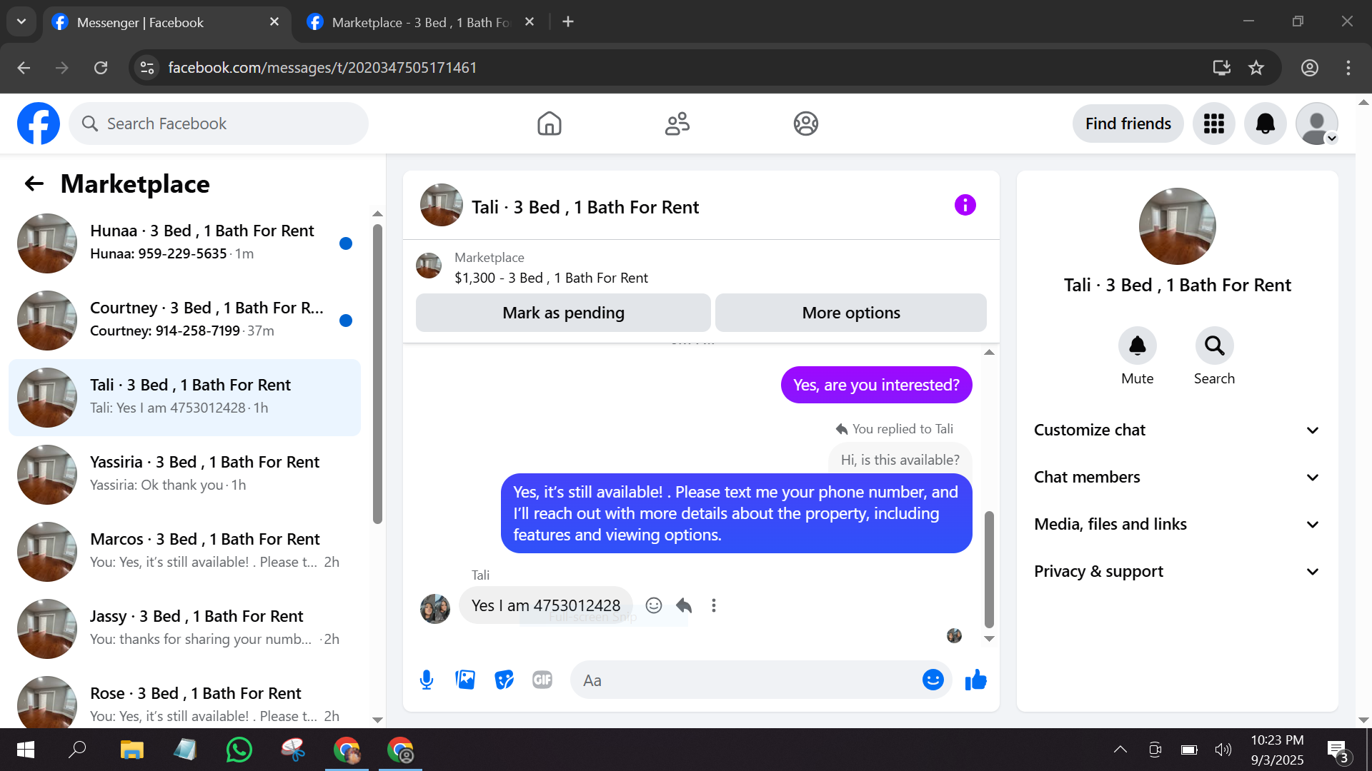Close the Messenger | Facebook tab
This screenshot has height=771, width=1372.
click(x=274, y=22)
